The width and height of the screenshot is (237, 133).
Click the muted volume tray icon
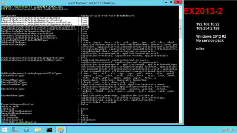pos(233,130)
